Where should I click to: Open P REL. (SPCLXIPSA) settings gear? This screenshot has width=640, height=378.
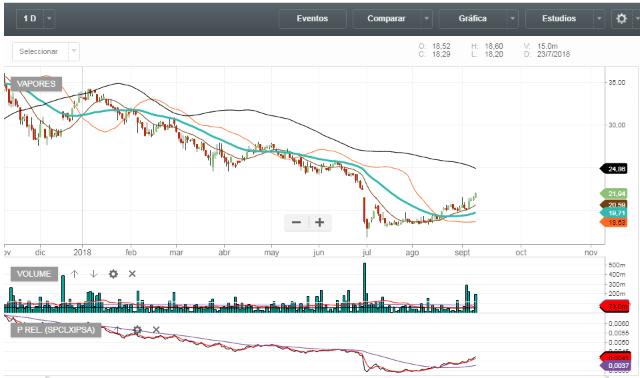[x=137, y=329]
